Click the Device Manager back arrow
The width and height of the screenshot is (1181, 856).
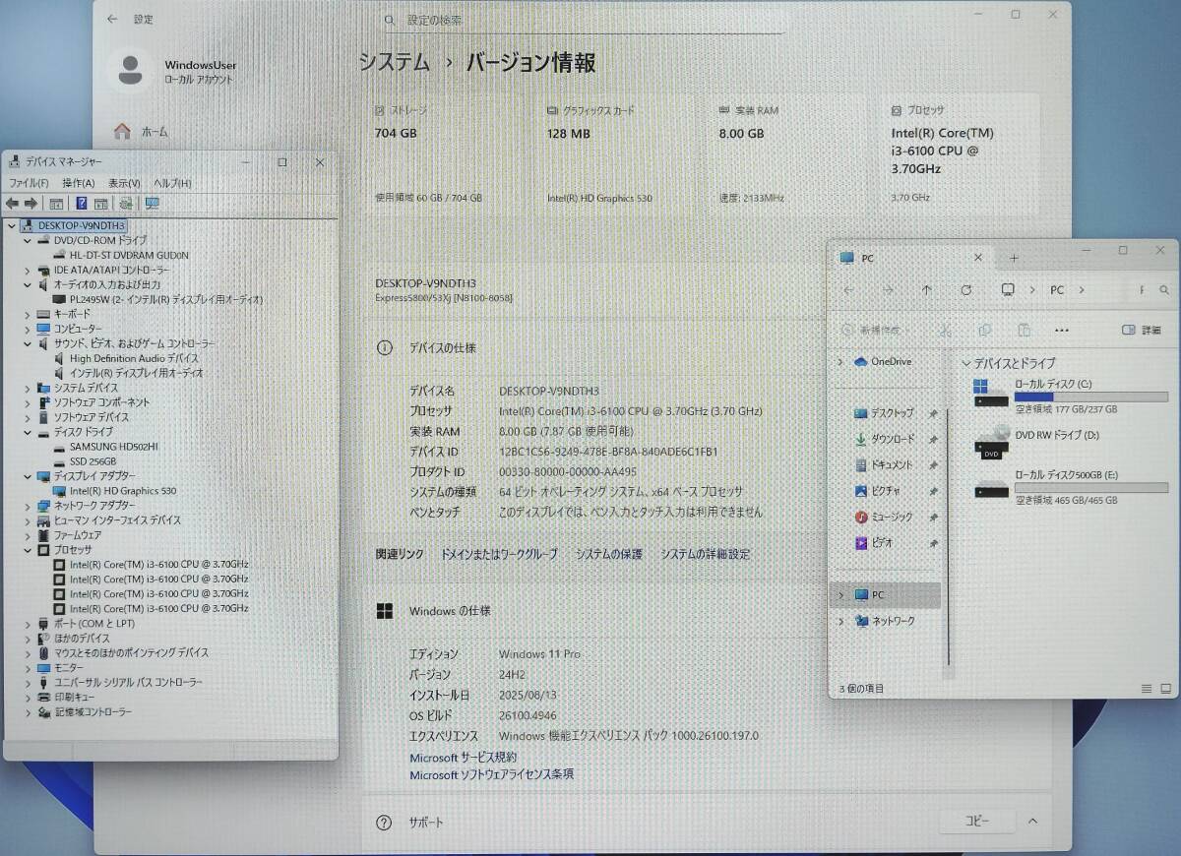pyautogui.click(x=13, y=204)
